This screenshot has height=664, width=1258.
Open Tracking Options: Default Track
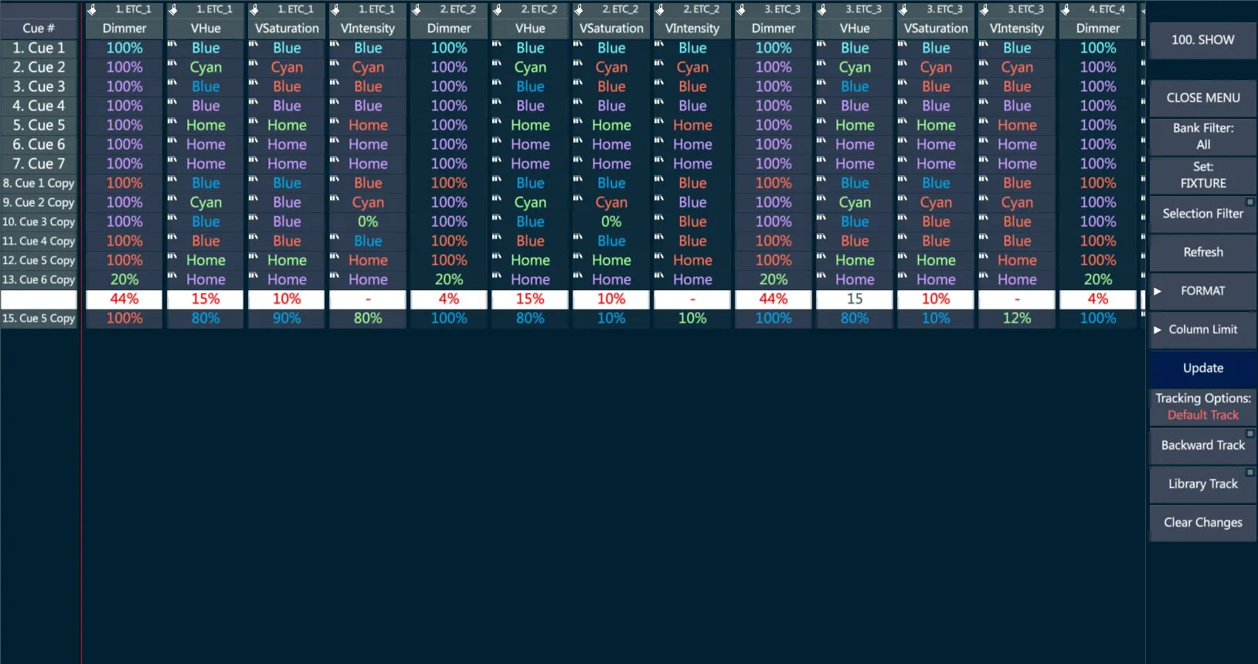(x=1202, y=407)
